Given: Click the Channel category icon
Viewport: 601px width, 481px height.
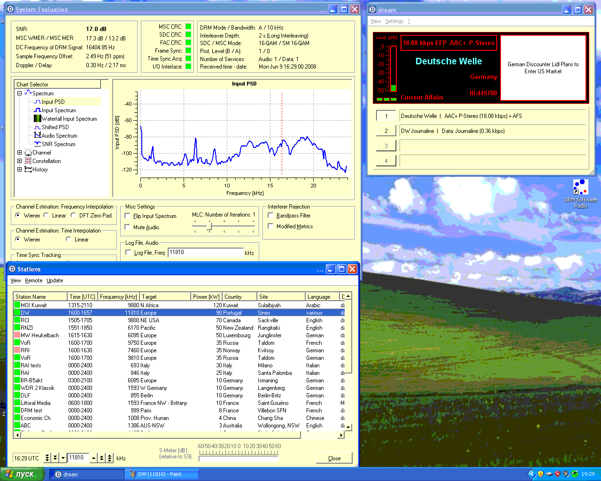Looking at the screenshot, I should coord(28,153).
